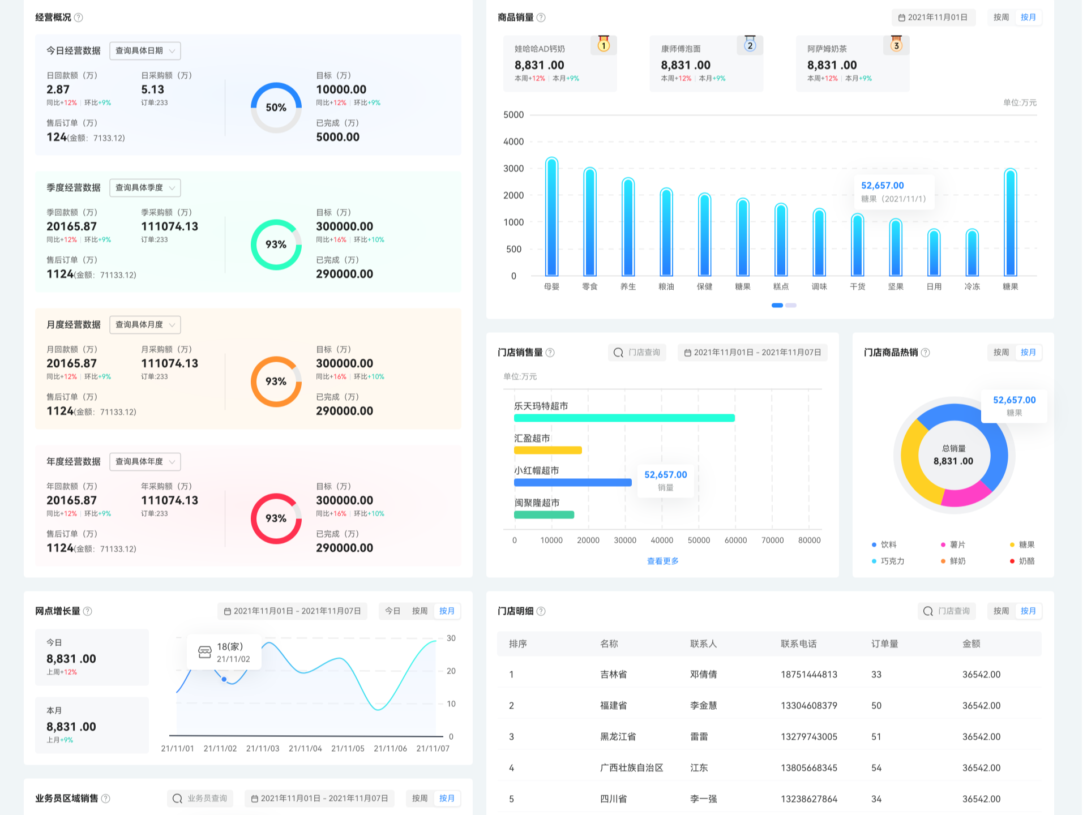Click silver rank 2 medal on 康师傅泡面
The height and width of the screenshot is (815, 1087).
click(x=750, y=44)
